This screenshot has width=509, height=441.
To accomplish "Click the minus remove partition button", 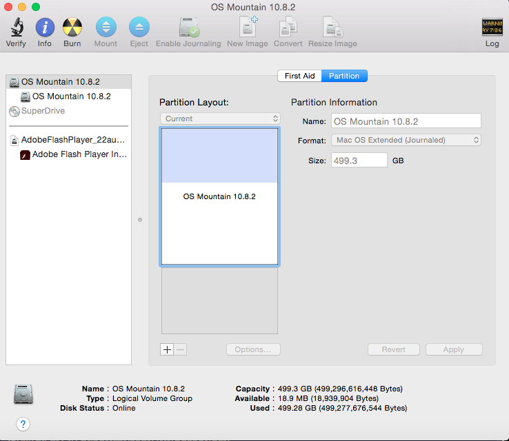I will tap(181, 349).
